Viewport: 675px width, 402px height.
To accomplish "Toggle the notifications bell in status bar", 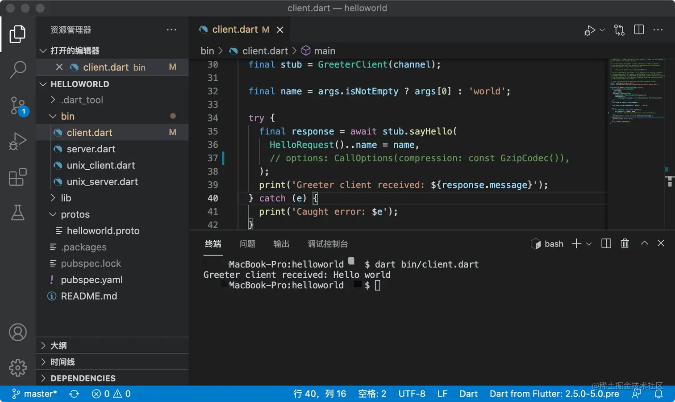I will 660,394.
